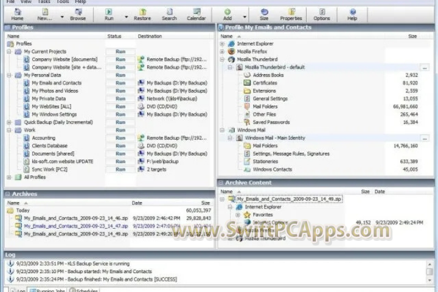Screen dimensions: 438x292
Task: Open Properties from the toolbar
Action: point(291,15)
